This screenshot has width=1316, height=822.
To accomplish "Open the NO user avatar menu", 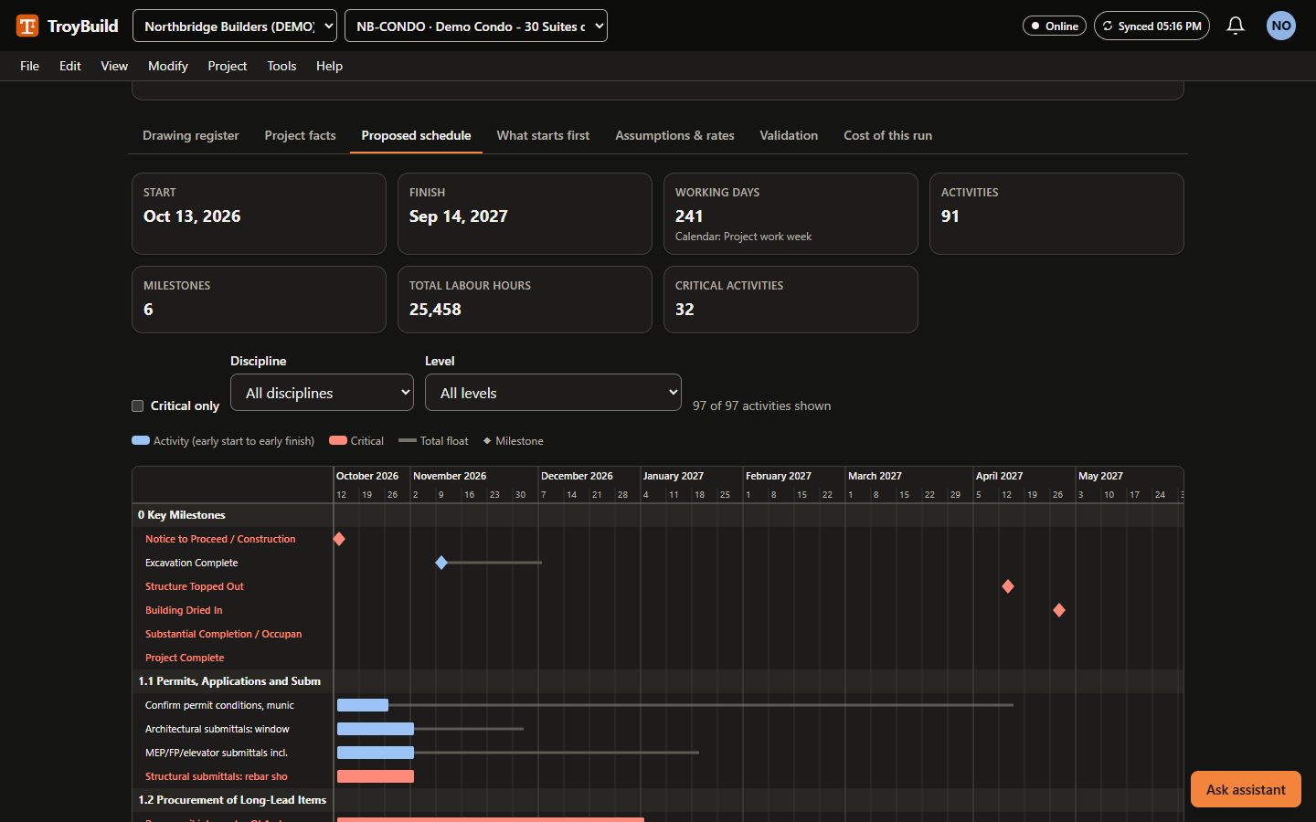I will pos(1281,26).
